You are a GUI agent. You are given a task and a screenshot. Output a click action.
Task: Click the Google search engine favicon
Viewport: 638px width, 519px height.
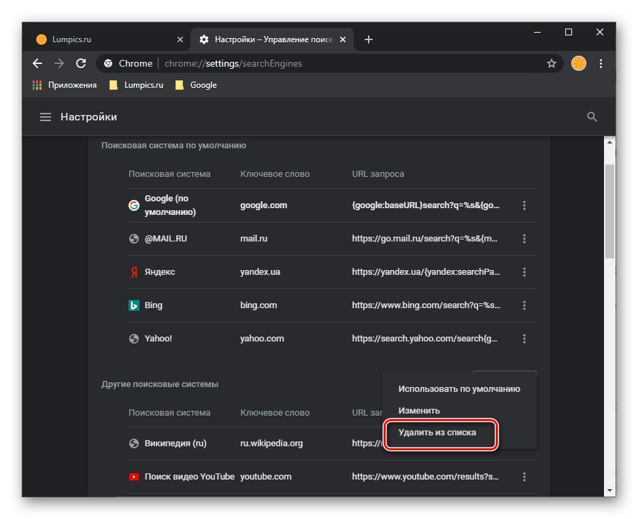coord(133,205)
